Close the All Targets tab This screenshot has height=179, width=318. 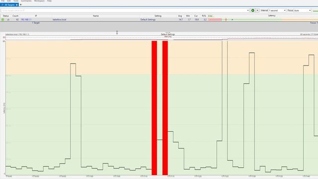(17, 4)
